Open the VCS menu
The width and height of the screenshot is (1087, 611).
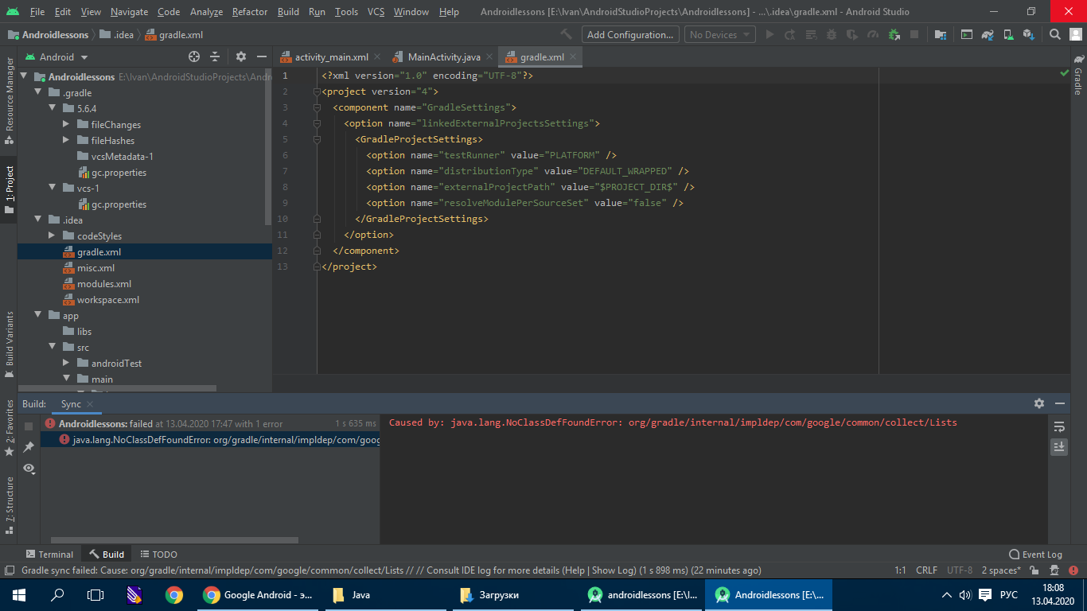click(x=376, y=12)
